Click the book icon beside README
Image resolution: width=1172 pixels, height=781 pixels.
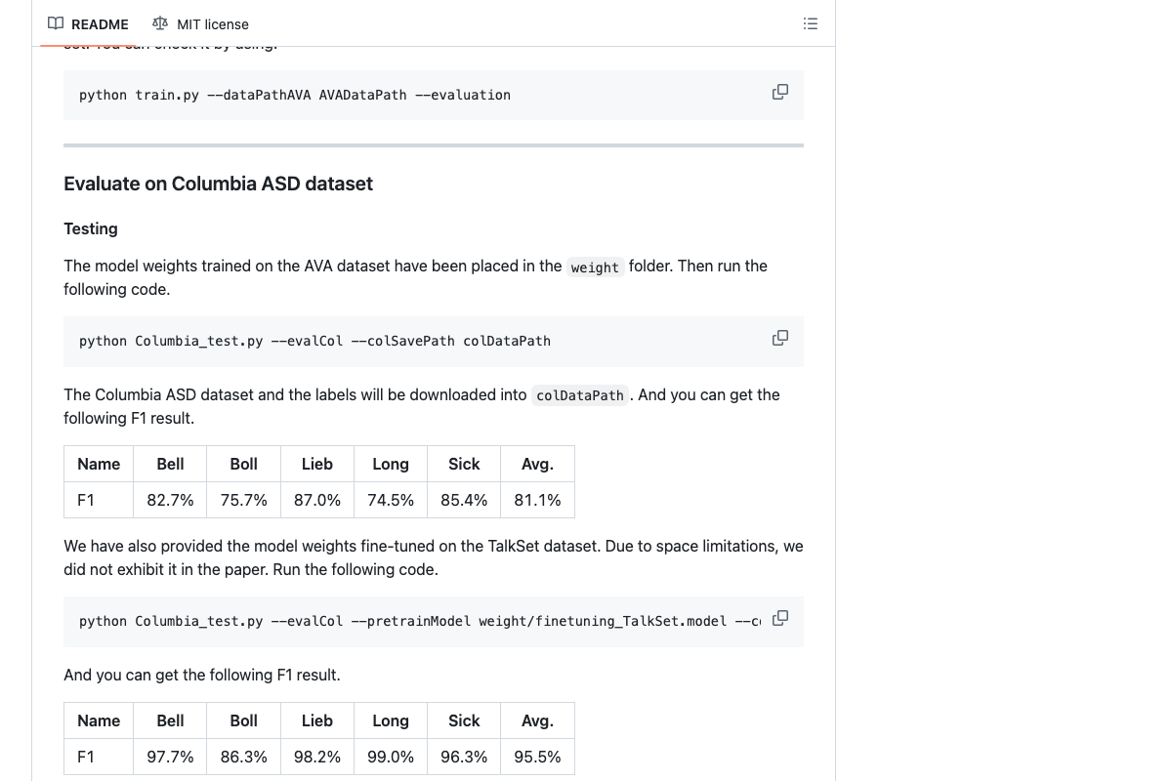point(56,23)
